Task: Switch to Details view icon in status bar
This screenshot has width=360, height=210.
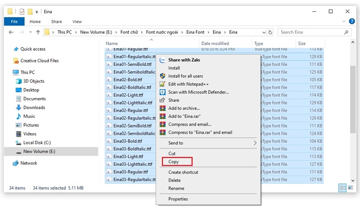Action: pyautogui.click(x=342, y=188)
